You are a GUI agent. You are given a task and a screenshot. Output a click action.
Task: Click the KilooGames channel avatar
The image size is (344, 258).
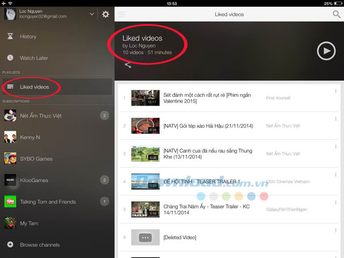pyautogui.click(x=10, y=180)
